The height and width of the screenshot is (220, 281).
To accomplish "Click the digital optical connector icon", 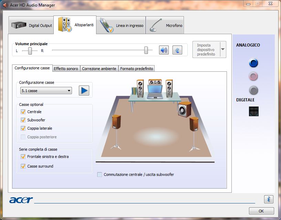I will (253, 111).
